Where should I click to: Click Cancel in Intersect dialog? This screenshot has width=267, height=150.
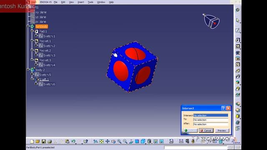(206, 130)
